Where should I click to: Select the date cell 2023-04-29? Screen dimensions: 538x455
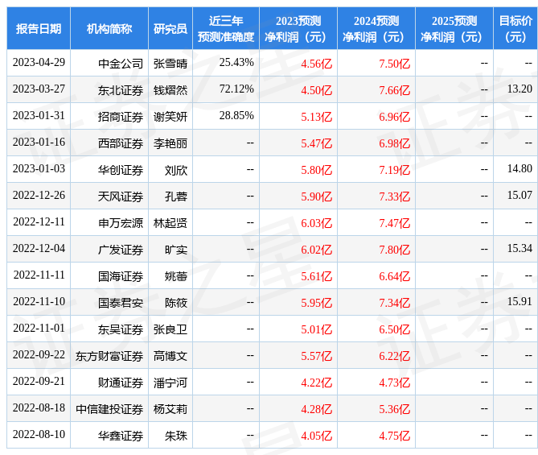coord(39,62)
